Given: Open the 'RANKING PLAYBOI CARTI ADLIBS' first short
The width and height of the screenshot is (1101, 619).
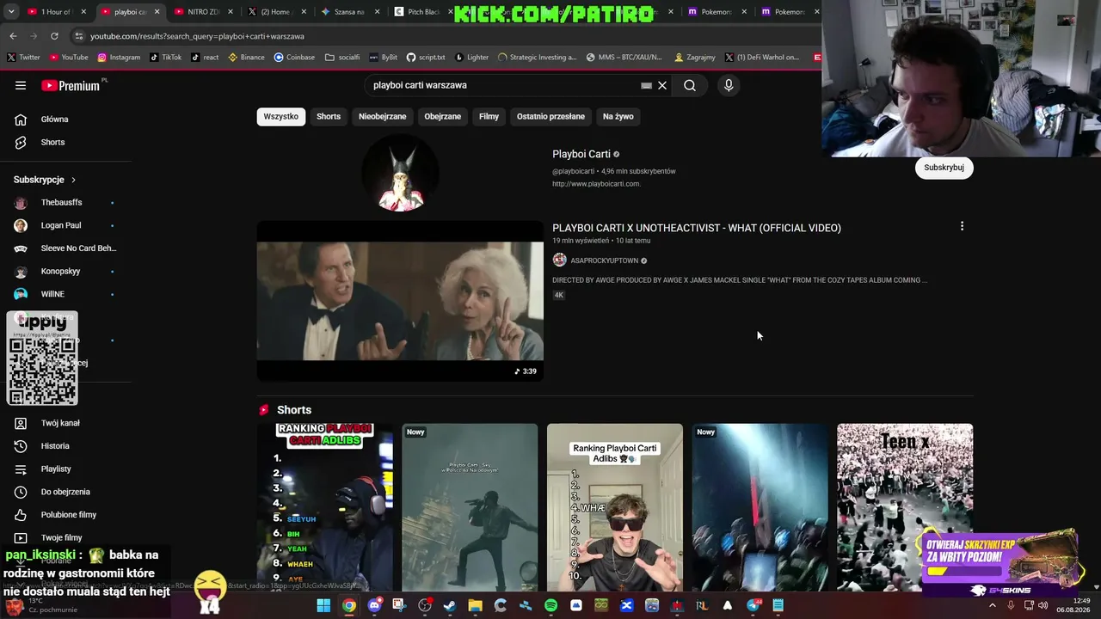Looking at the screenshot, I should point(325,507).
